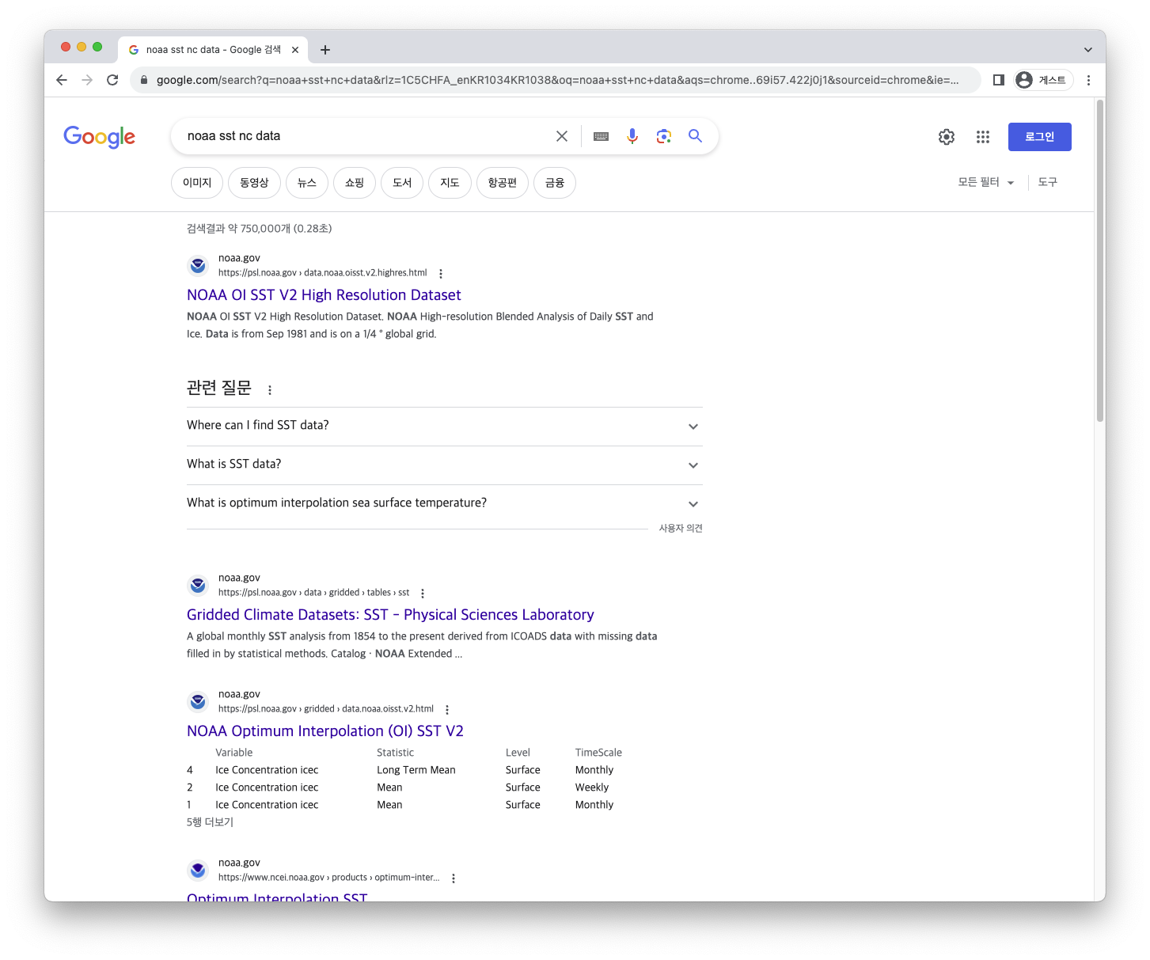Image resolution: width=1150 pixels, height=960 pixels.
Task: Reload the Google search page
Action: point(112,80)
